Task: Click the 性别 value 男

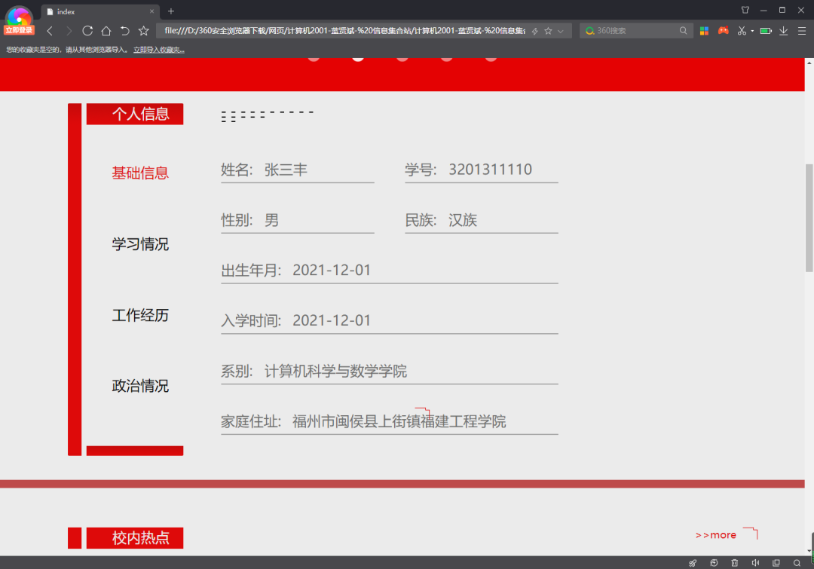Action: (271, 220)
